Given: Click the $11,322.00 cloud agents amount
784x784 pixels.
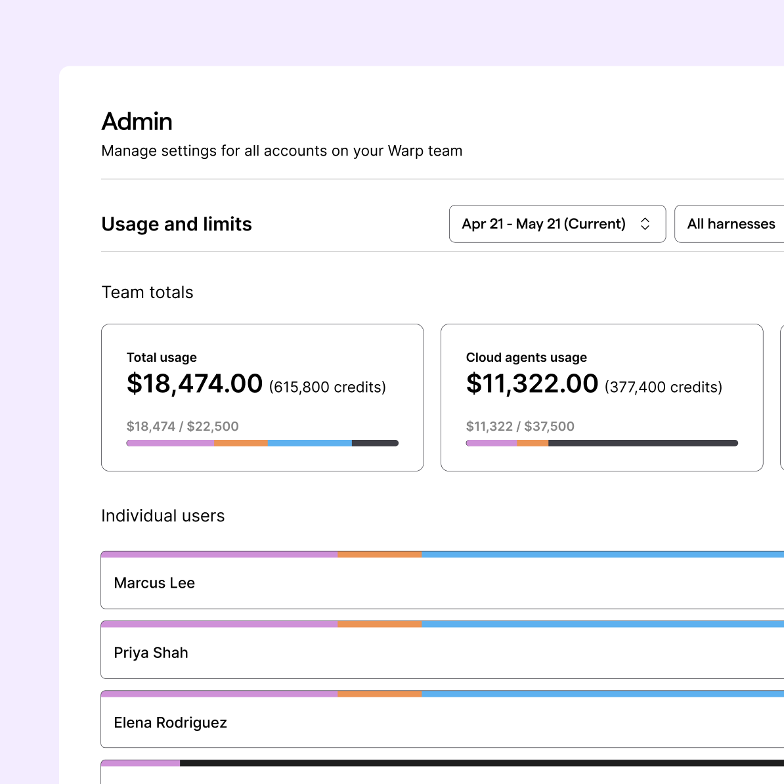Looking at the screenshot, I should (532, 383).
